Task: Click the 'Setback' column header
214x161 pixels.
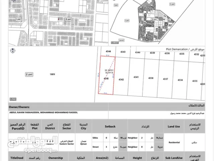Action: tap(110, 126)
